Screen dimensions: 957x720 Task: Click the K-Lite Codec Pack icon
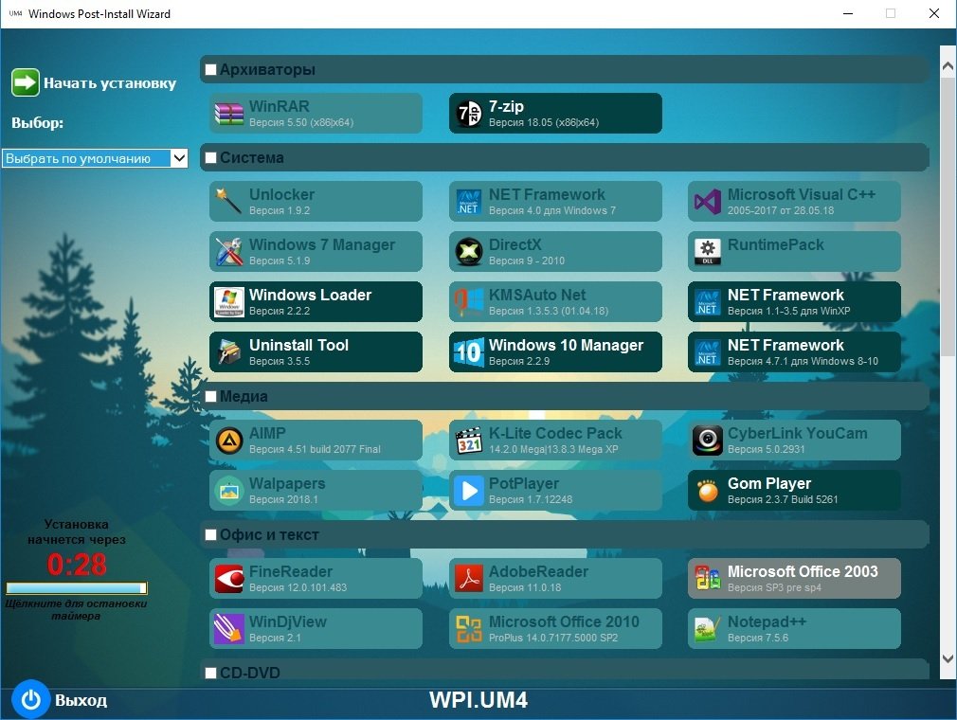(469, 440)
